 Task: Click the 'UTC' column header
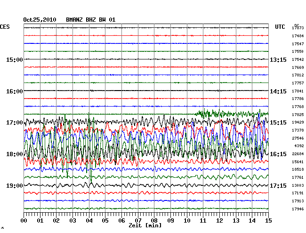[x=280, y=27]
